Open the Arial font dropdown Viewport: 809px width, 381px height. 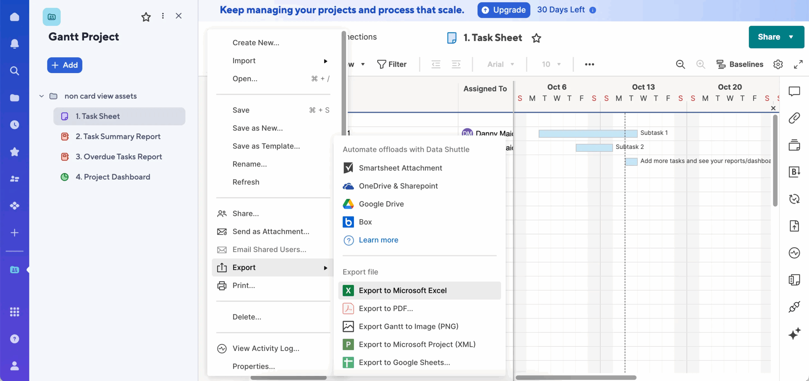click(x=501, y=64)
